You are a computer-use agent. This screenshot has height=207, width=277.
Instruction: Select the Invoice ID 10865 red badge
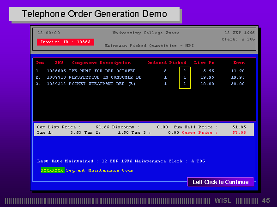[x=65, y=42]
